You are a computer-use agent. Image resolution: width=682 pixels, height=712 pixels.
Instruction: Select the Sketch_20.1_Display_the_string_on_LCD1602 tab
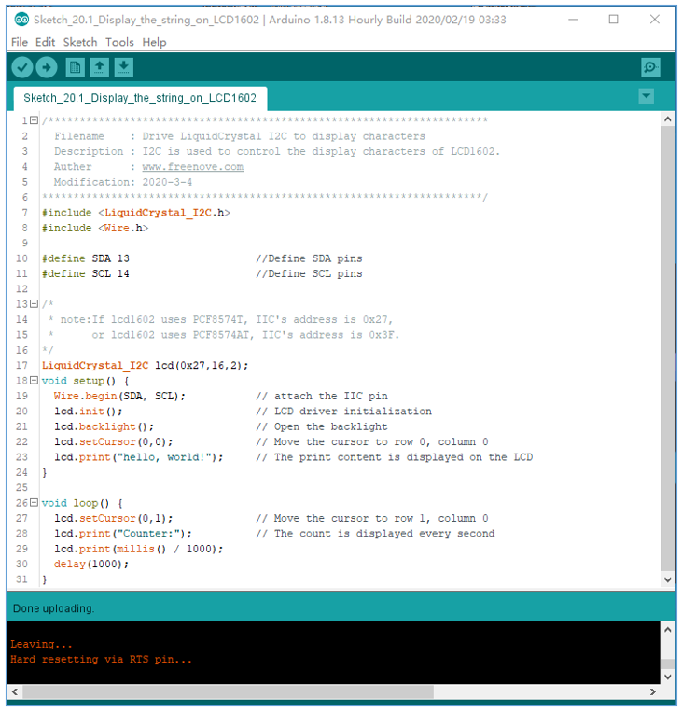pos(140,98)
